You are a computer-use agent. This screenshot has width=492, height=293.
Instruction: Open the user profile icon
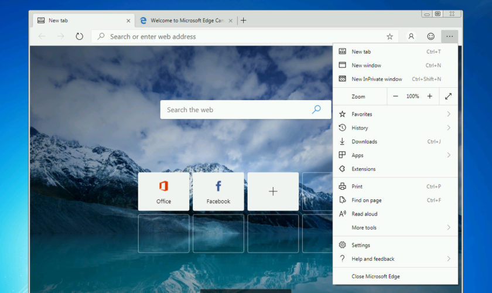(411, 36)
